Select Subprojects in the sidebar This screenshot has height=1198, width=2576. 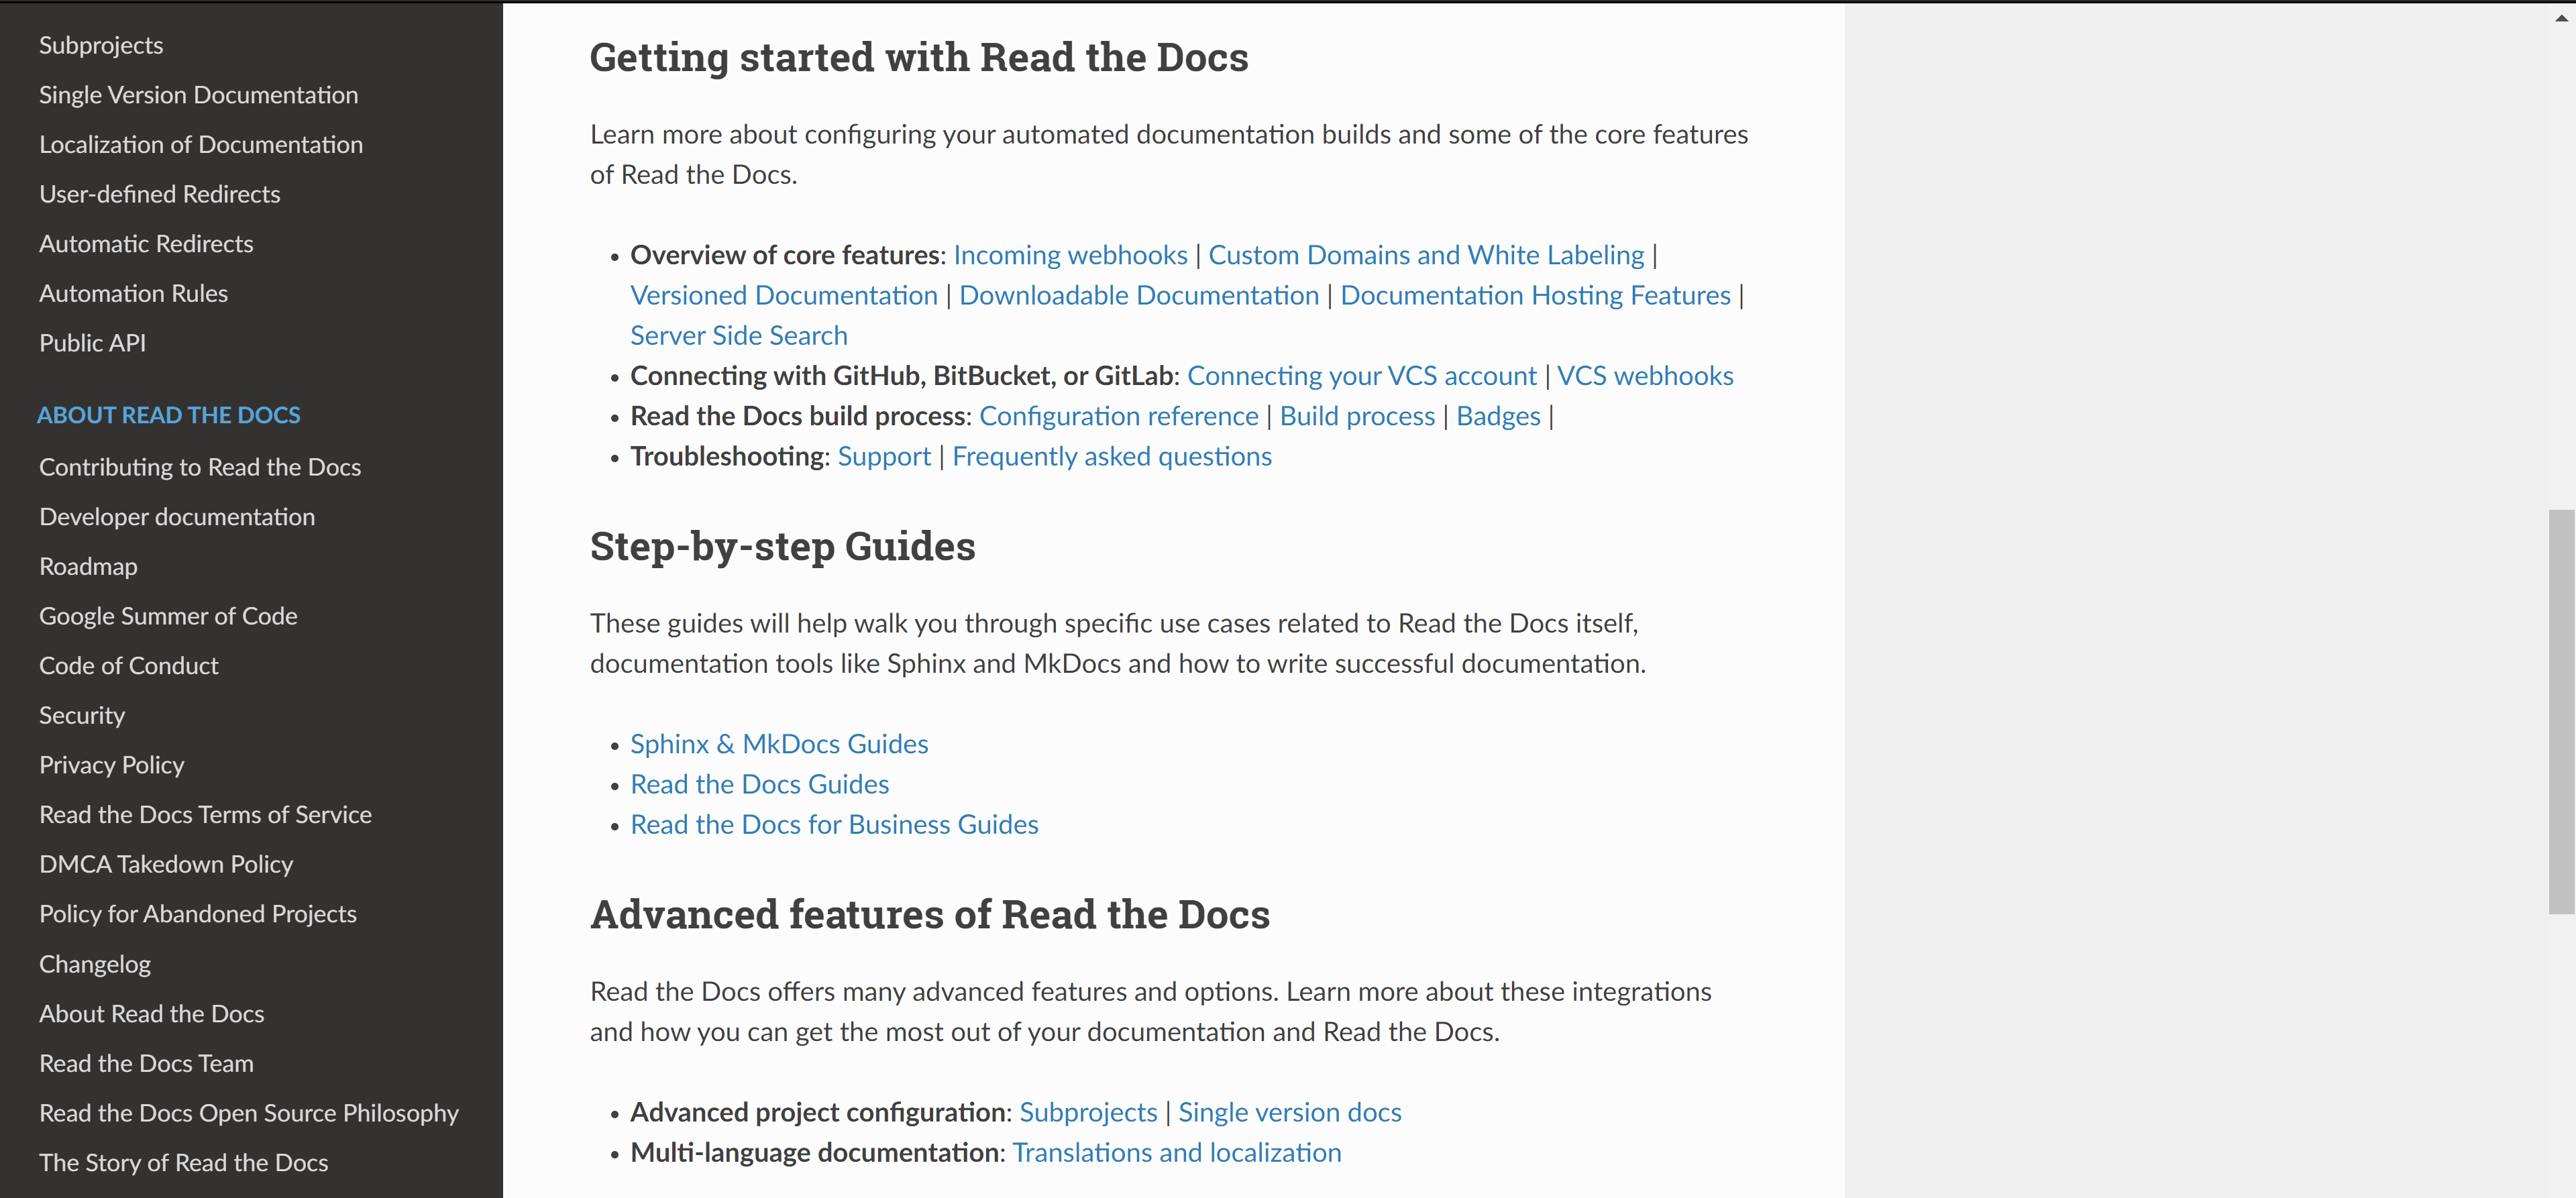pos(101,45)
